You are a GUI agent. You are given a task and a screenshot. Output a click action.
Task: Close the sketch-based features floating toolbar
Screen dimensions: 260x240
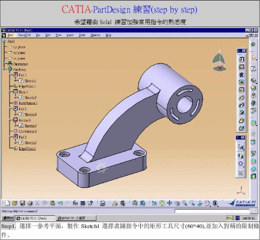click(x=244, y=51)
